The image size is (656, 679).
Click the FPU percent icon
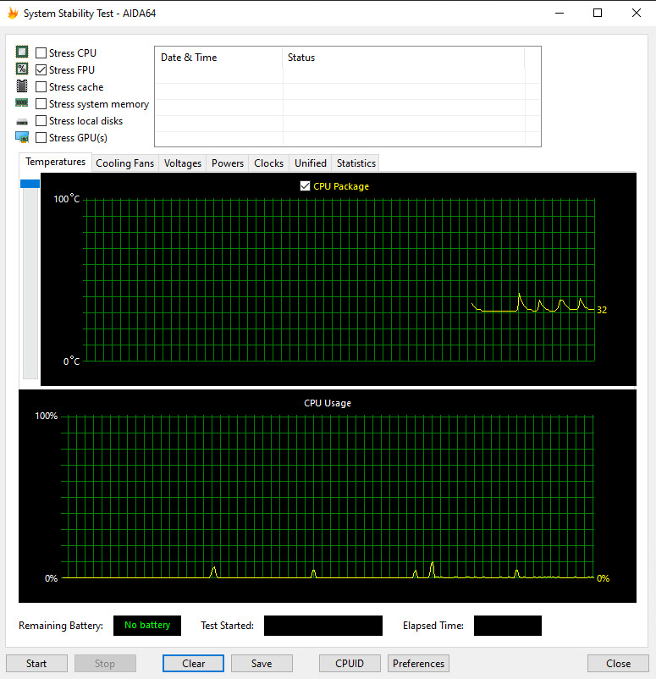tap(22, 69)
